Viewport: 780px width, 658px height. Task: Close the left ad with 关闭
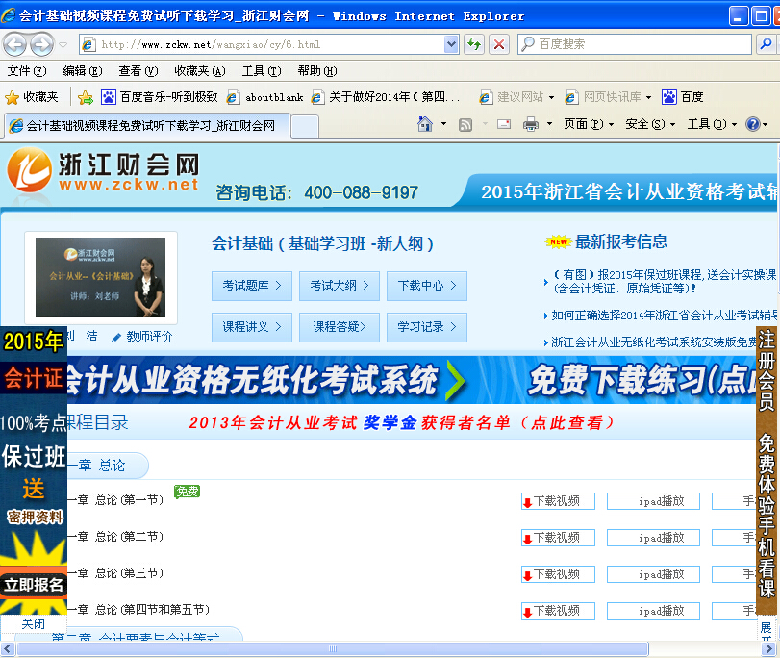click(x=34, y=624)
